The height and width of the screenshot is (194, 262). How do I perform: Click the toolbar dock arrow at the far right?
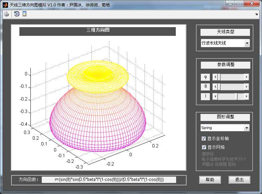257,14
